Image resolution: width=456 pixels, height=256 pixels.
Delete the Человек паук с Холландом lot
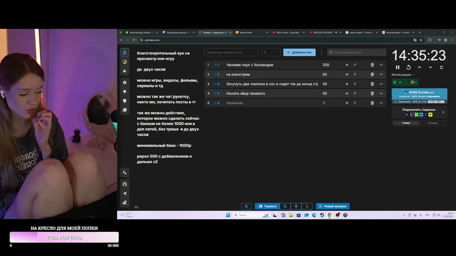tap(372, 65)
